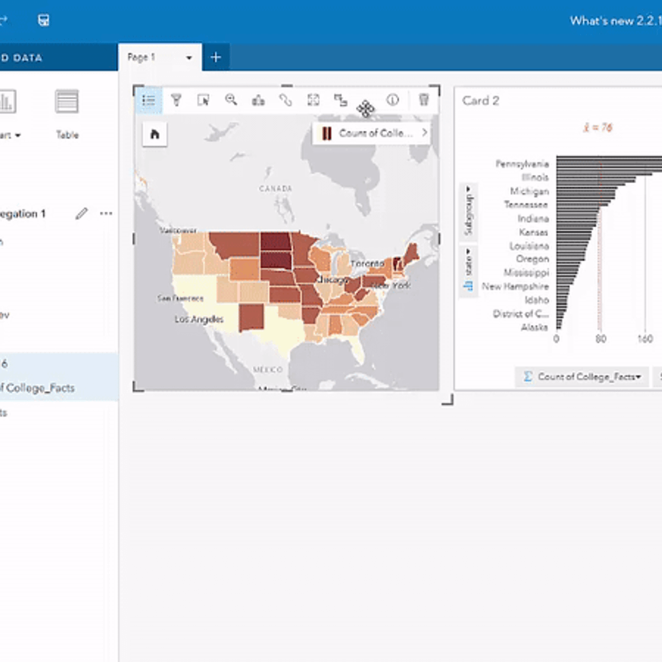Open the map card legend
The width and height of the screenshot is (662, 662).
click(x=148, y=100)
